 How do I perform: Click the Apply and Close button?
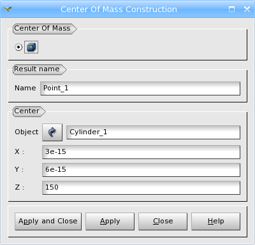[x=48, y=221]
